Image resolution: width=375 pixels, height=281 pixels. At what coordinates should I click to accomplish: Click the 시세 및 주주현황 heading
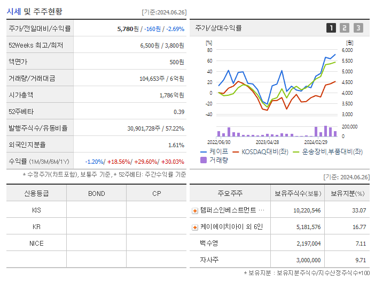pos(34,11)
